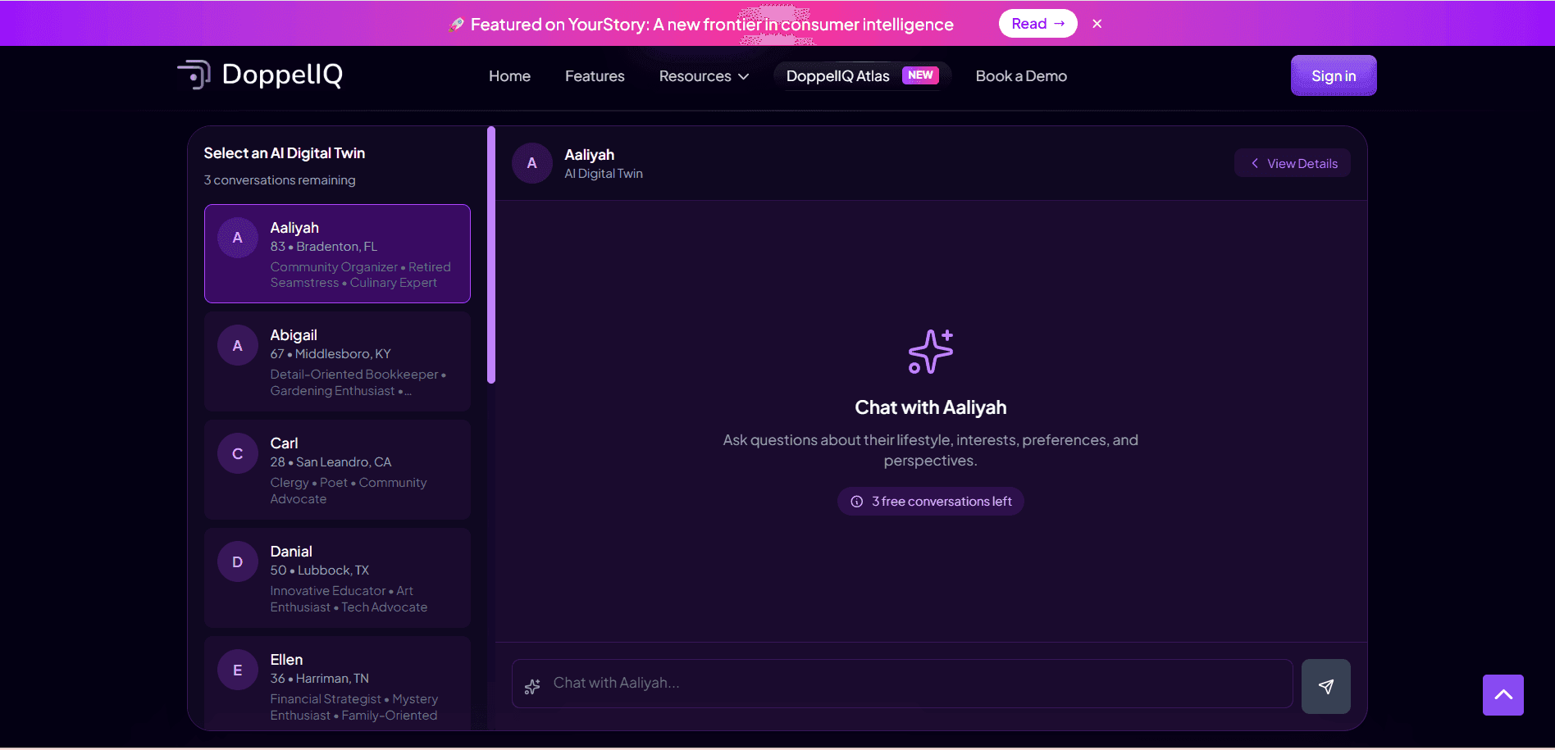Click the twin list scrollbar

pyautogui.click(x=491, y=255)
